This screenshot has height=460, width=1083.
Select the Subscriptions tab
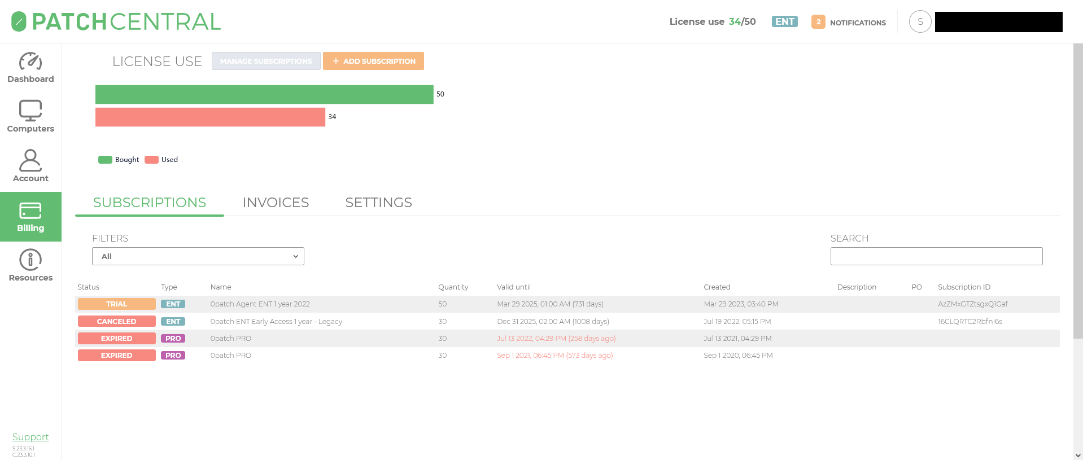pyautogui.click(x=150, y=203)
